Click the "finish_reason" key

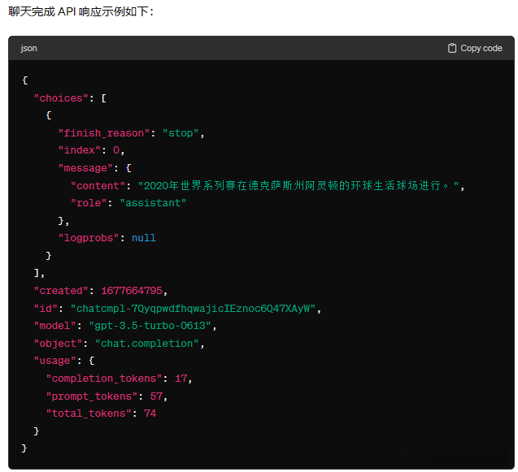103,133
